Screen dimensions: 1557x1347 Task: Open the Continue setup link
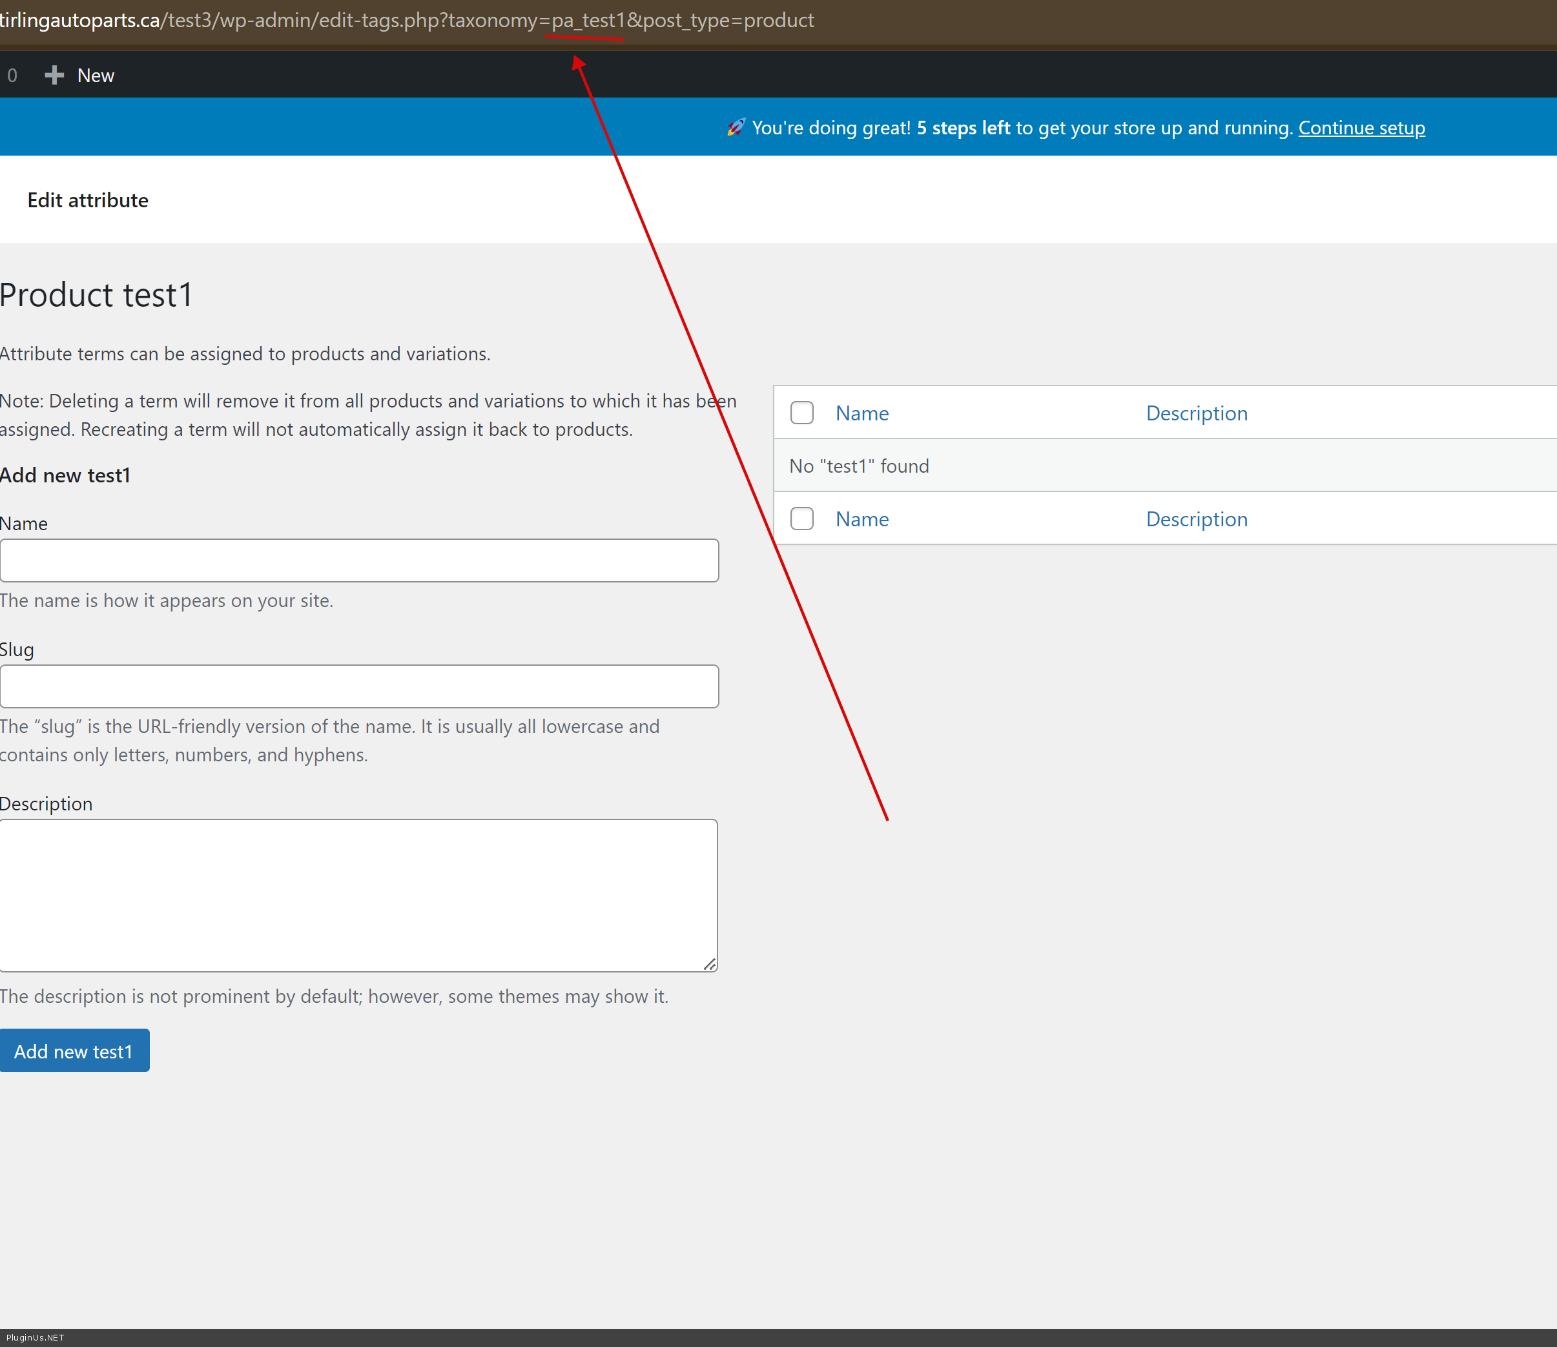click(x=1361, y=128)
